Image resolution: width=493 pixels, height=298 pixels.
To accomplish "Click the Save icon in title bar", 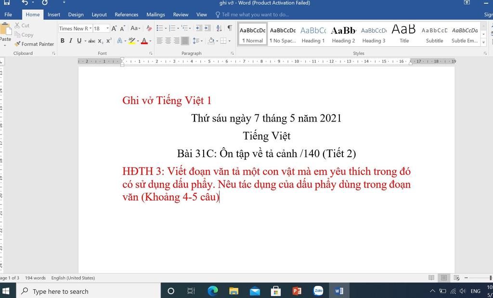I will (7, 3).
